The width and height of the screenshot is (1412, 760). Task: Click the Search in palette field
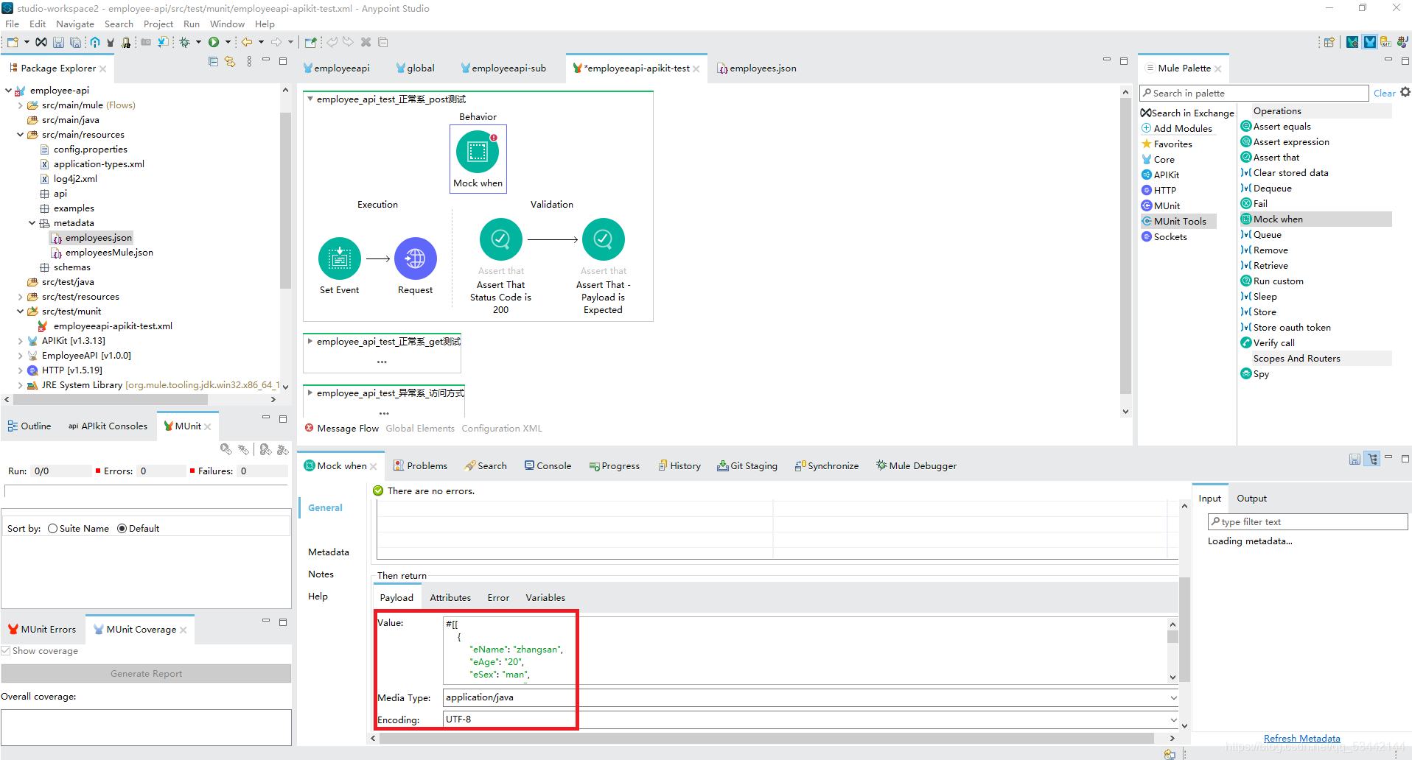pos(1254,93)
